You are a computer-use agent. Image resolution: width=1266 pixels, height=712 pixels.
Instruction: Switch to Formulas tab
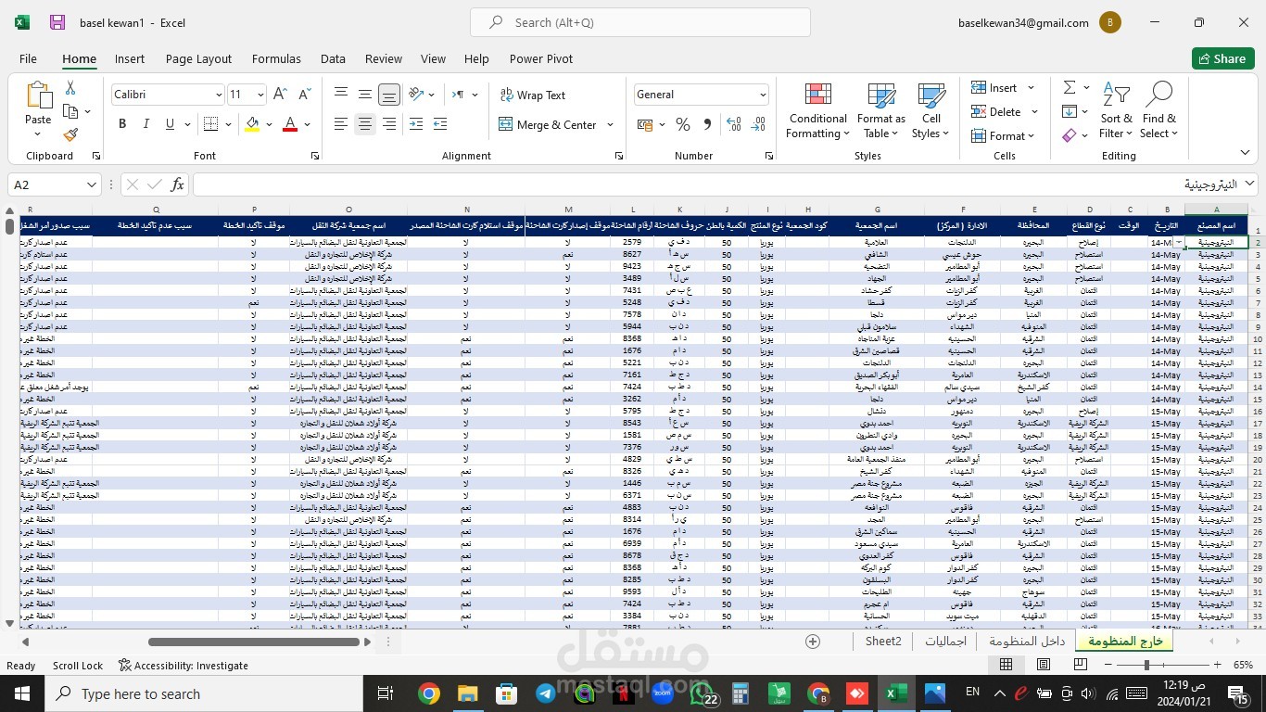(276, 58)
